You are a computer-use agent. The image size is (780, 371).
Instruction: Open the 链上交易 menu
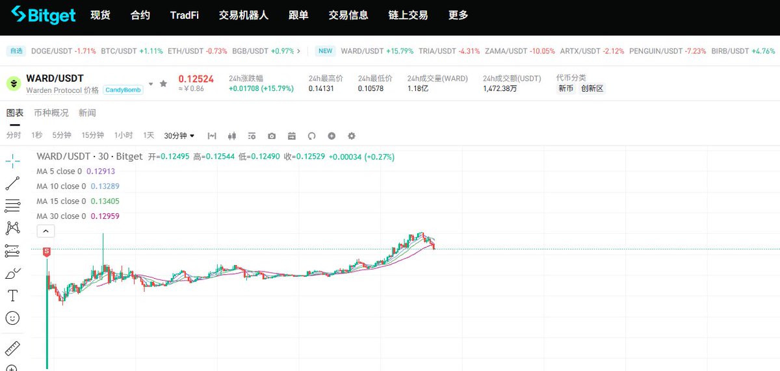pyautogui.click(x=408, y=15)
